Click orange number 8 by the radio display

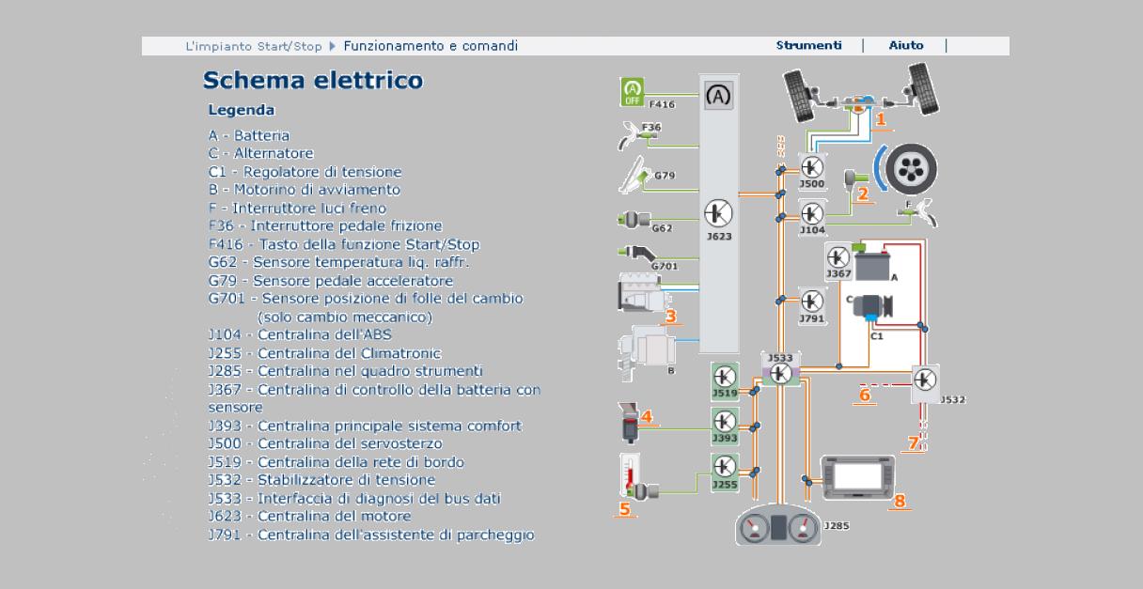click(x=900, y=501)
